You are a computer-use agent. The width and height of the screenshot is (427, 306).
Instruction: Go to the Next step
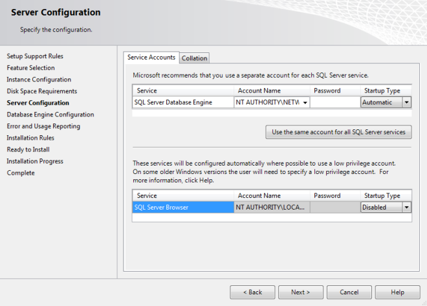pos(301,292)
